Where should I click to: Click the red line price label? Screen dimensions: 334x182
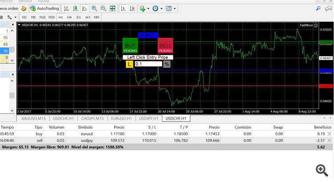[x=326, y=86]
